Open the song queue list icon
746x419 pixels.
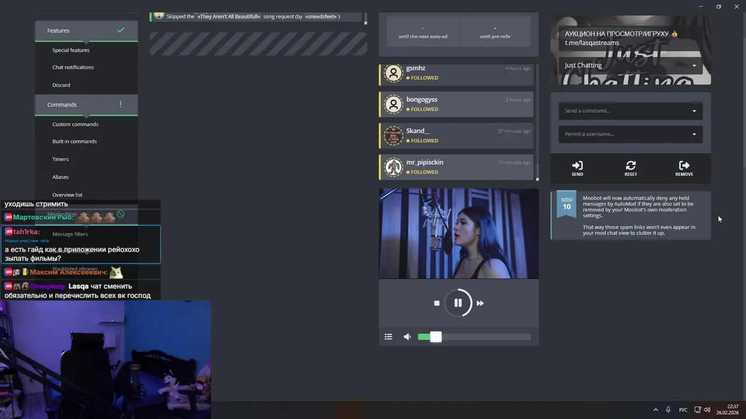389,336
